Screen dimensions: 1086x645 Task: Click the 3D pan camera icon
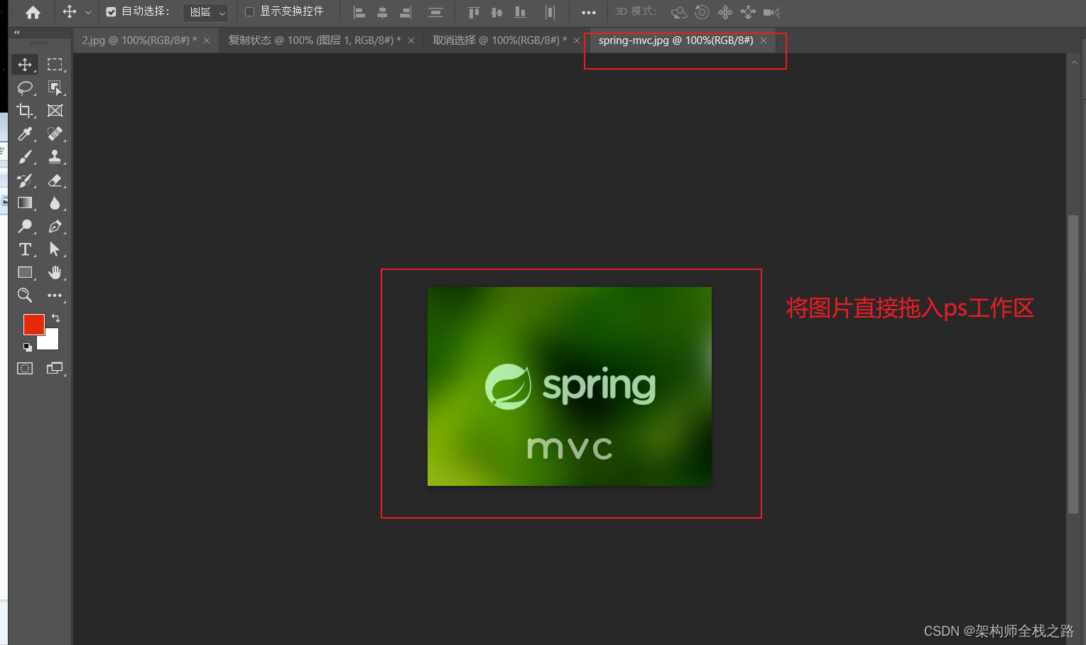725,12
